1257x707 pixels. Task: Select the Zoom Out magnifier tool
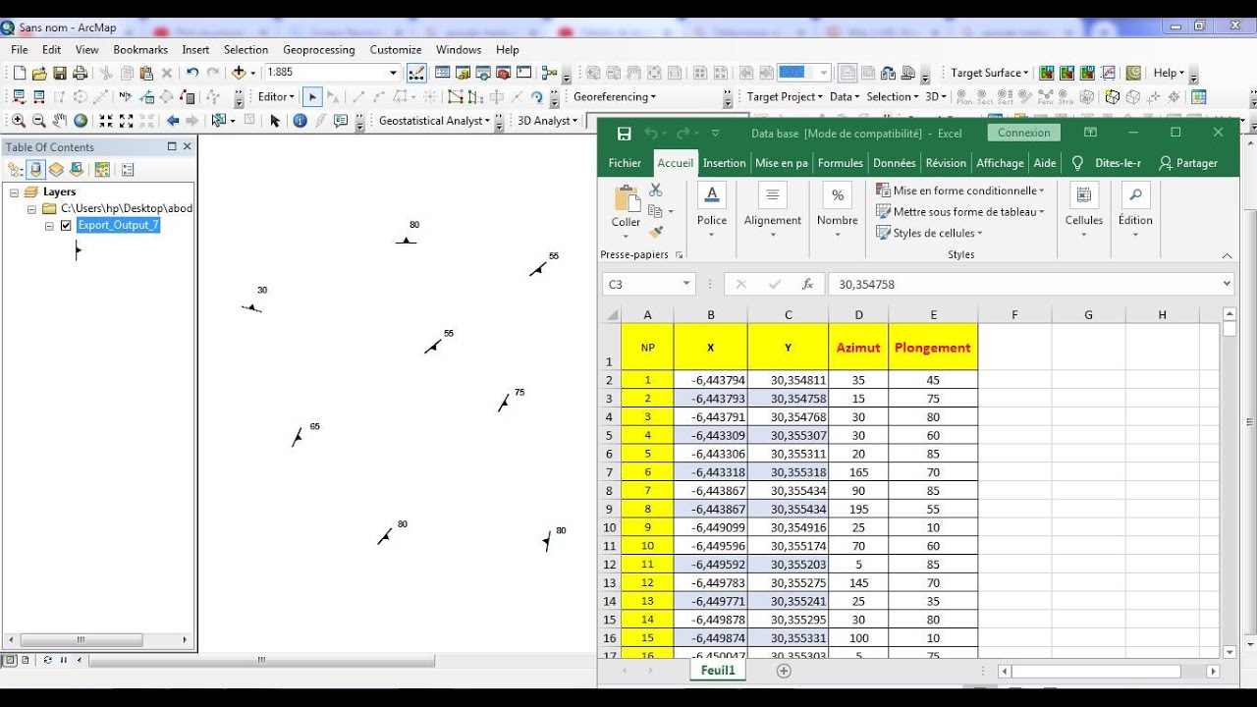click(39, 121)
